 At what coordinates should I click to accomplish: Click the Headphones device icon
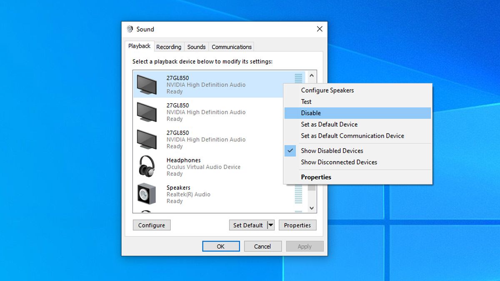(x=147, y=167)
